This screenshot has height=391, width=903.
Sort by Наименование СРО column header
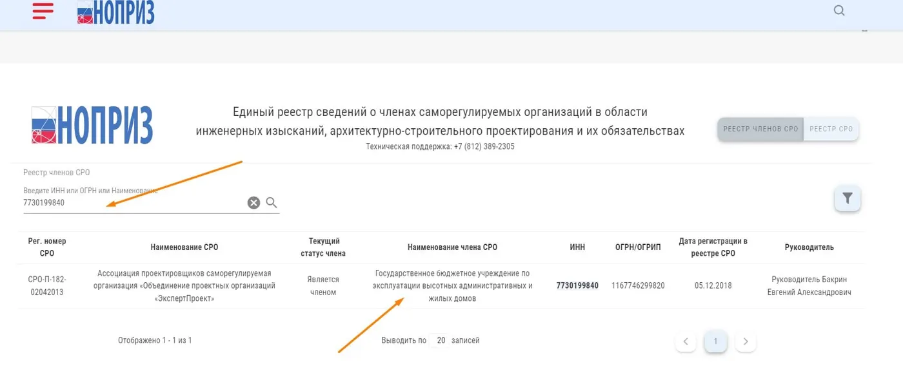click(x=184, y=247)
